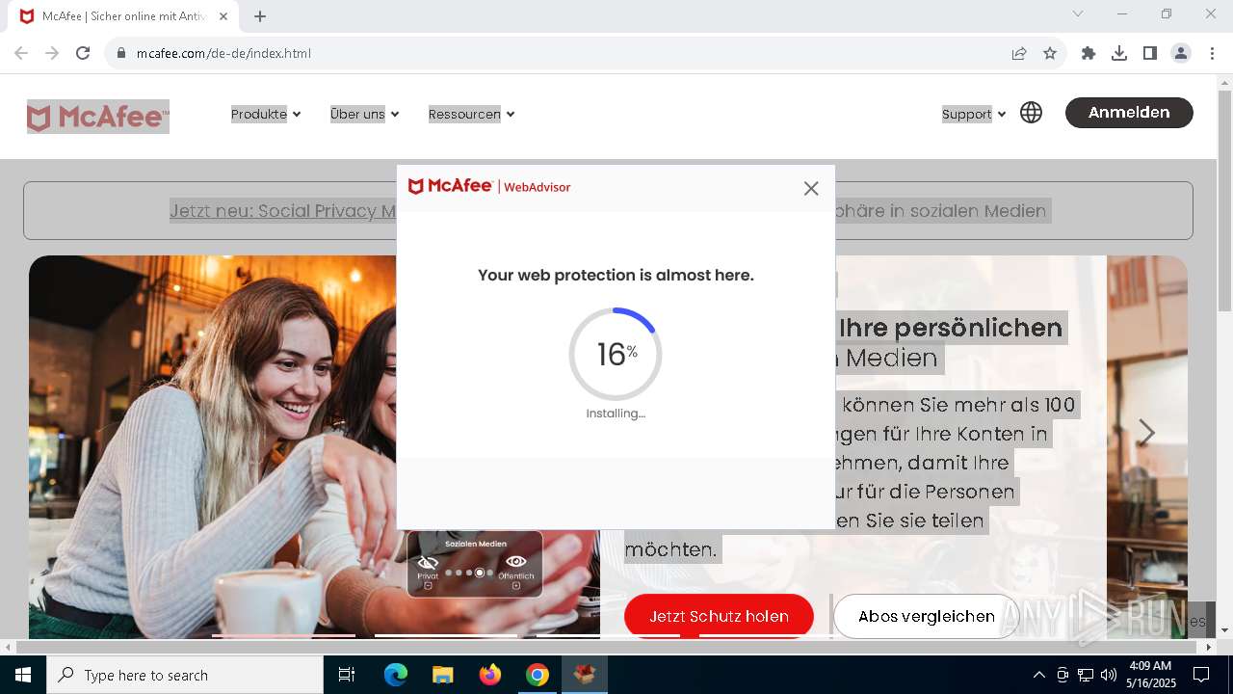Expand the Produkte dropdown menu
1233x694 pixels.
(x=266, y=114)
